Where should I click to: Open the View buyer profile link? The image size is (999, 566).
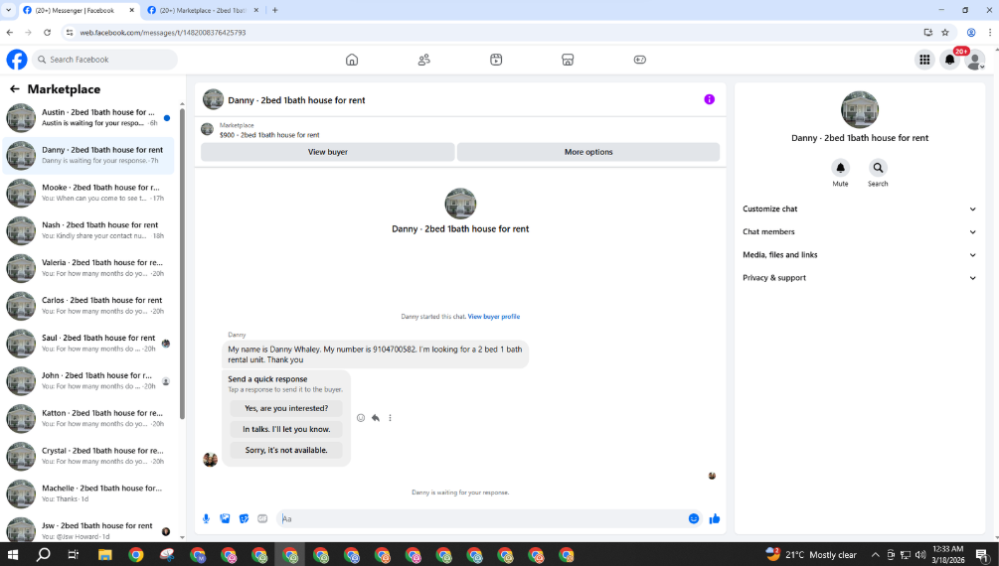(494, 317)
